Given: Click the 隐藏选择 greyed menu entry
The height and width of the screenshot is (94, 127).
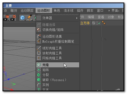Looking at the screenshot, I should pyautogui.click(x=58, y=25).
